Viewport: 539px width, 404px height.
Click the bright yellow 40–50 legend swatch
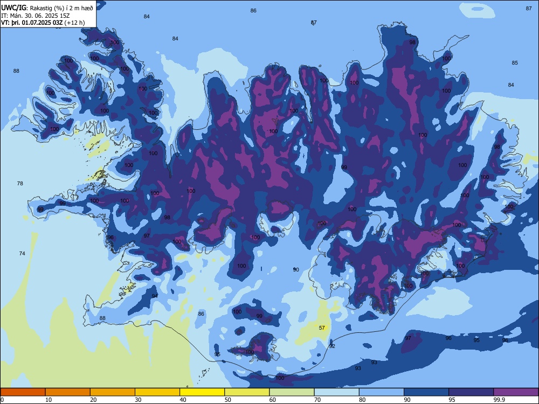202,392
